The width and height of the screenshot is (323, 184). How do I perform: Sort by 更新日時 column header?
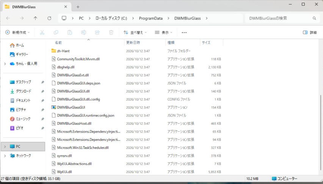pos(145,42)
